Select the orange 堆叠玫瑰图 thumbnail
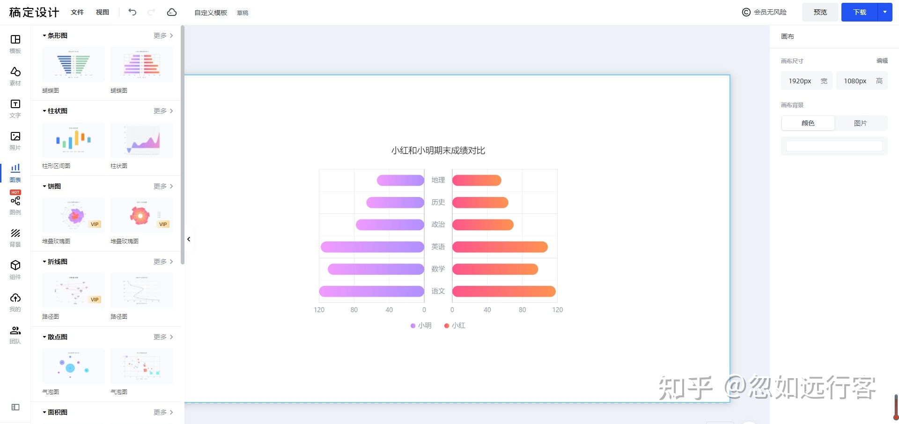Viewport: 899px width, 424px height. [x=142, y=215]
